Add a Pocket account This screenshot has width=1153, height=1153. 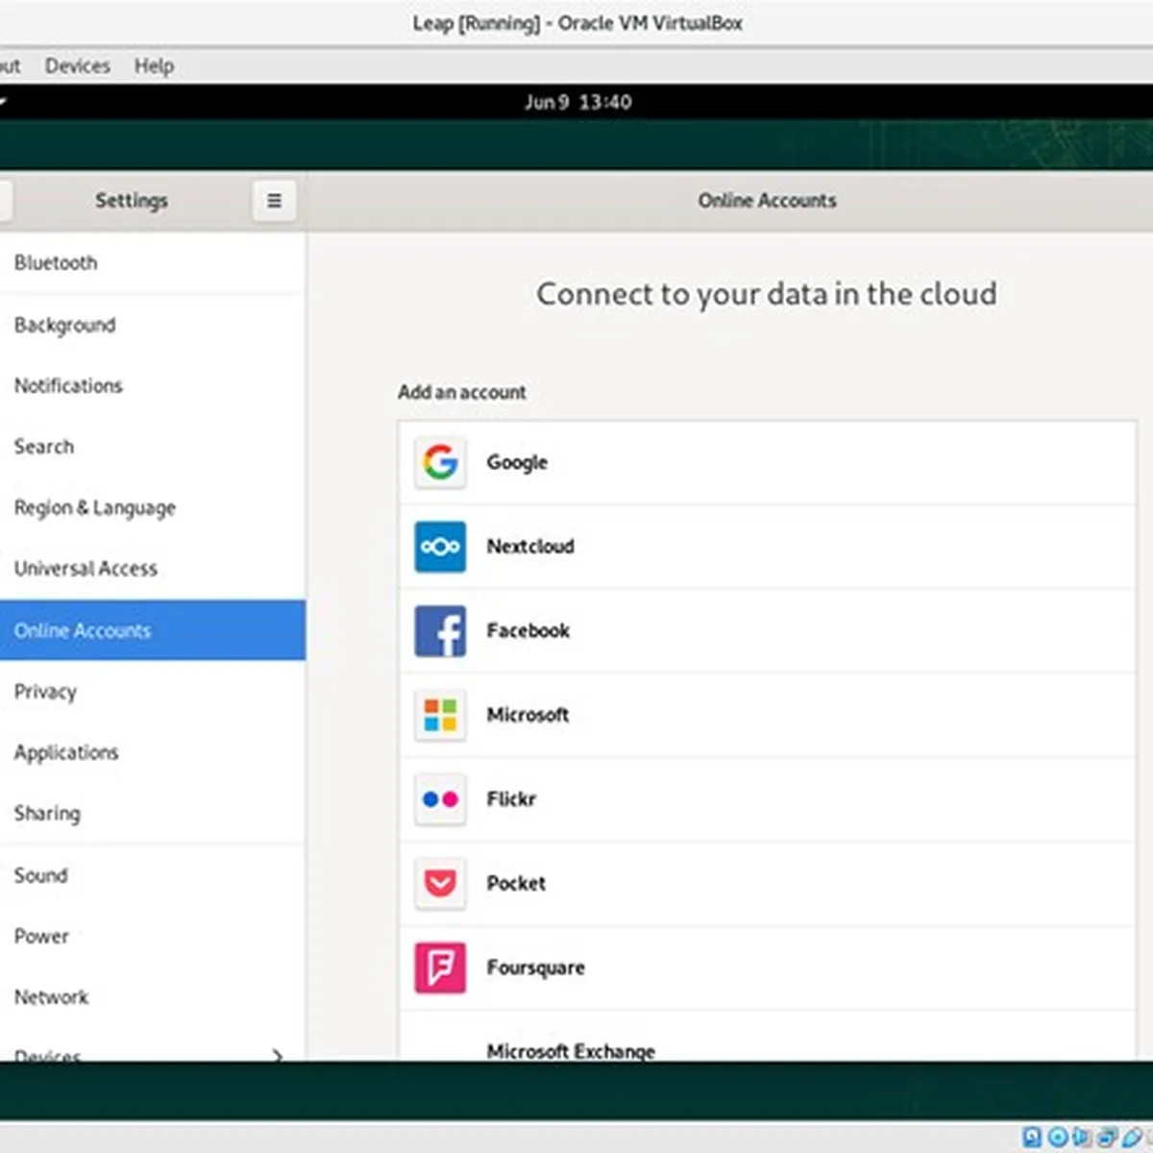pos(767,883)
